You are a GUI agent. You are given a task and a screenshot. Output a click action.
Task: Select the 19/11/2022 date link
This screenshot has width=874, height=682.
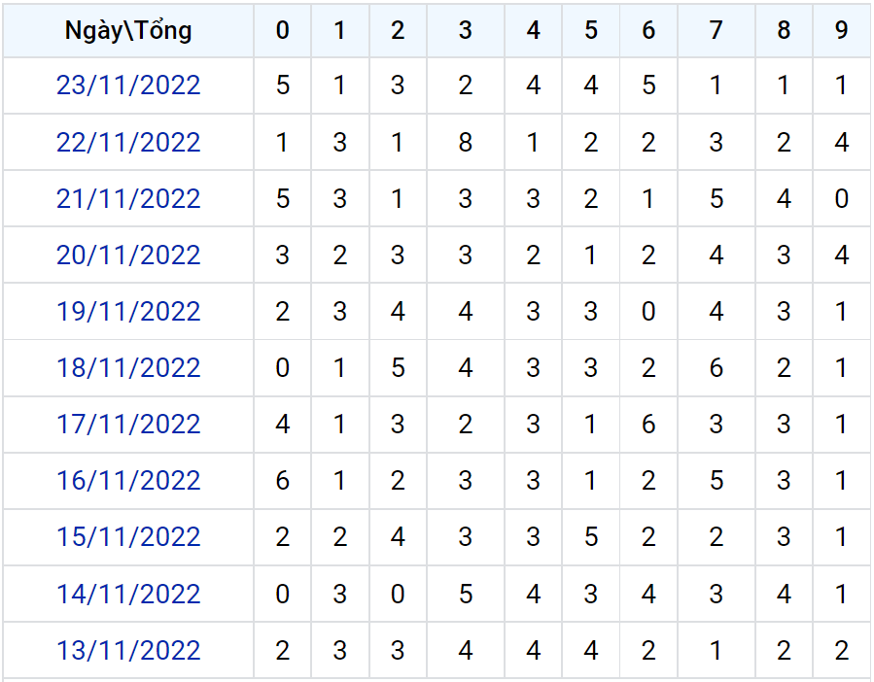(128, 312)
